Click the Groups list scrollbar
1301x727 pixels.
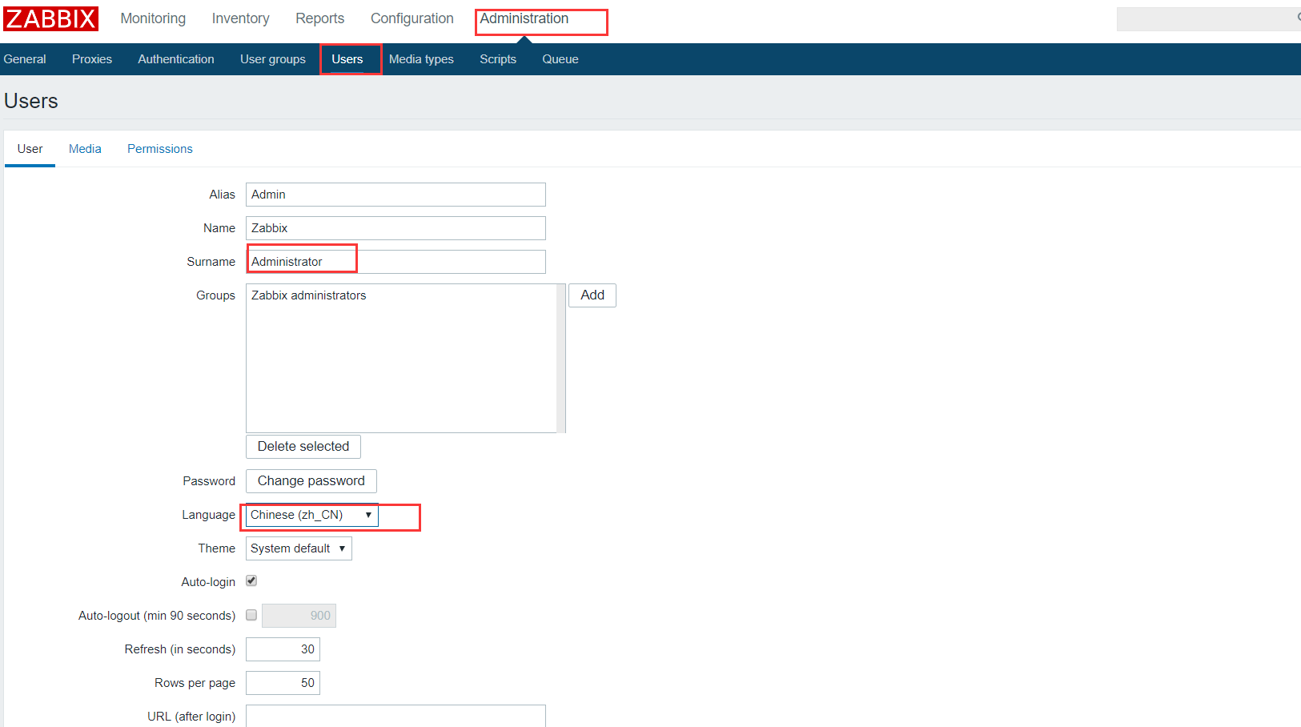(561, 359)
